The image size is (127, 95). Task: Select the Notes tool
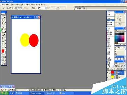3,44
